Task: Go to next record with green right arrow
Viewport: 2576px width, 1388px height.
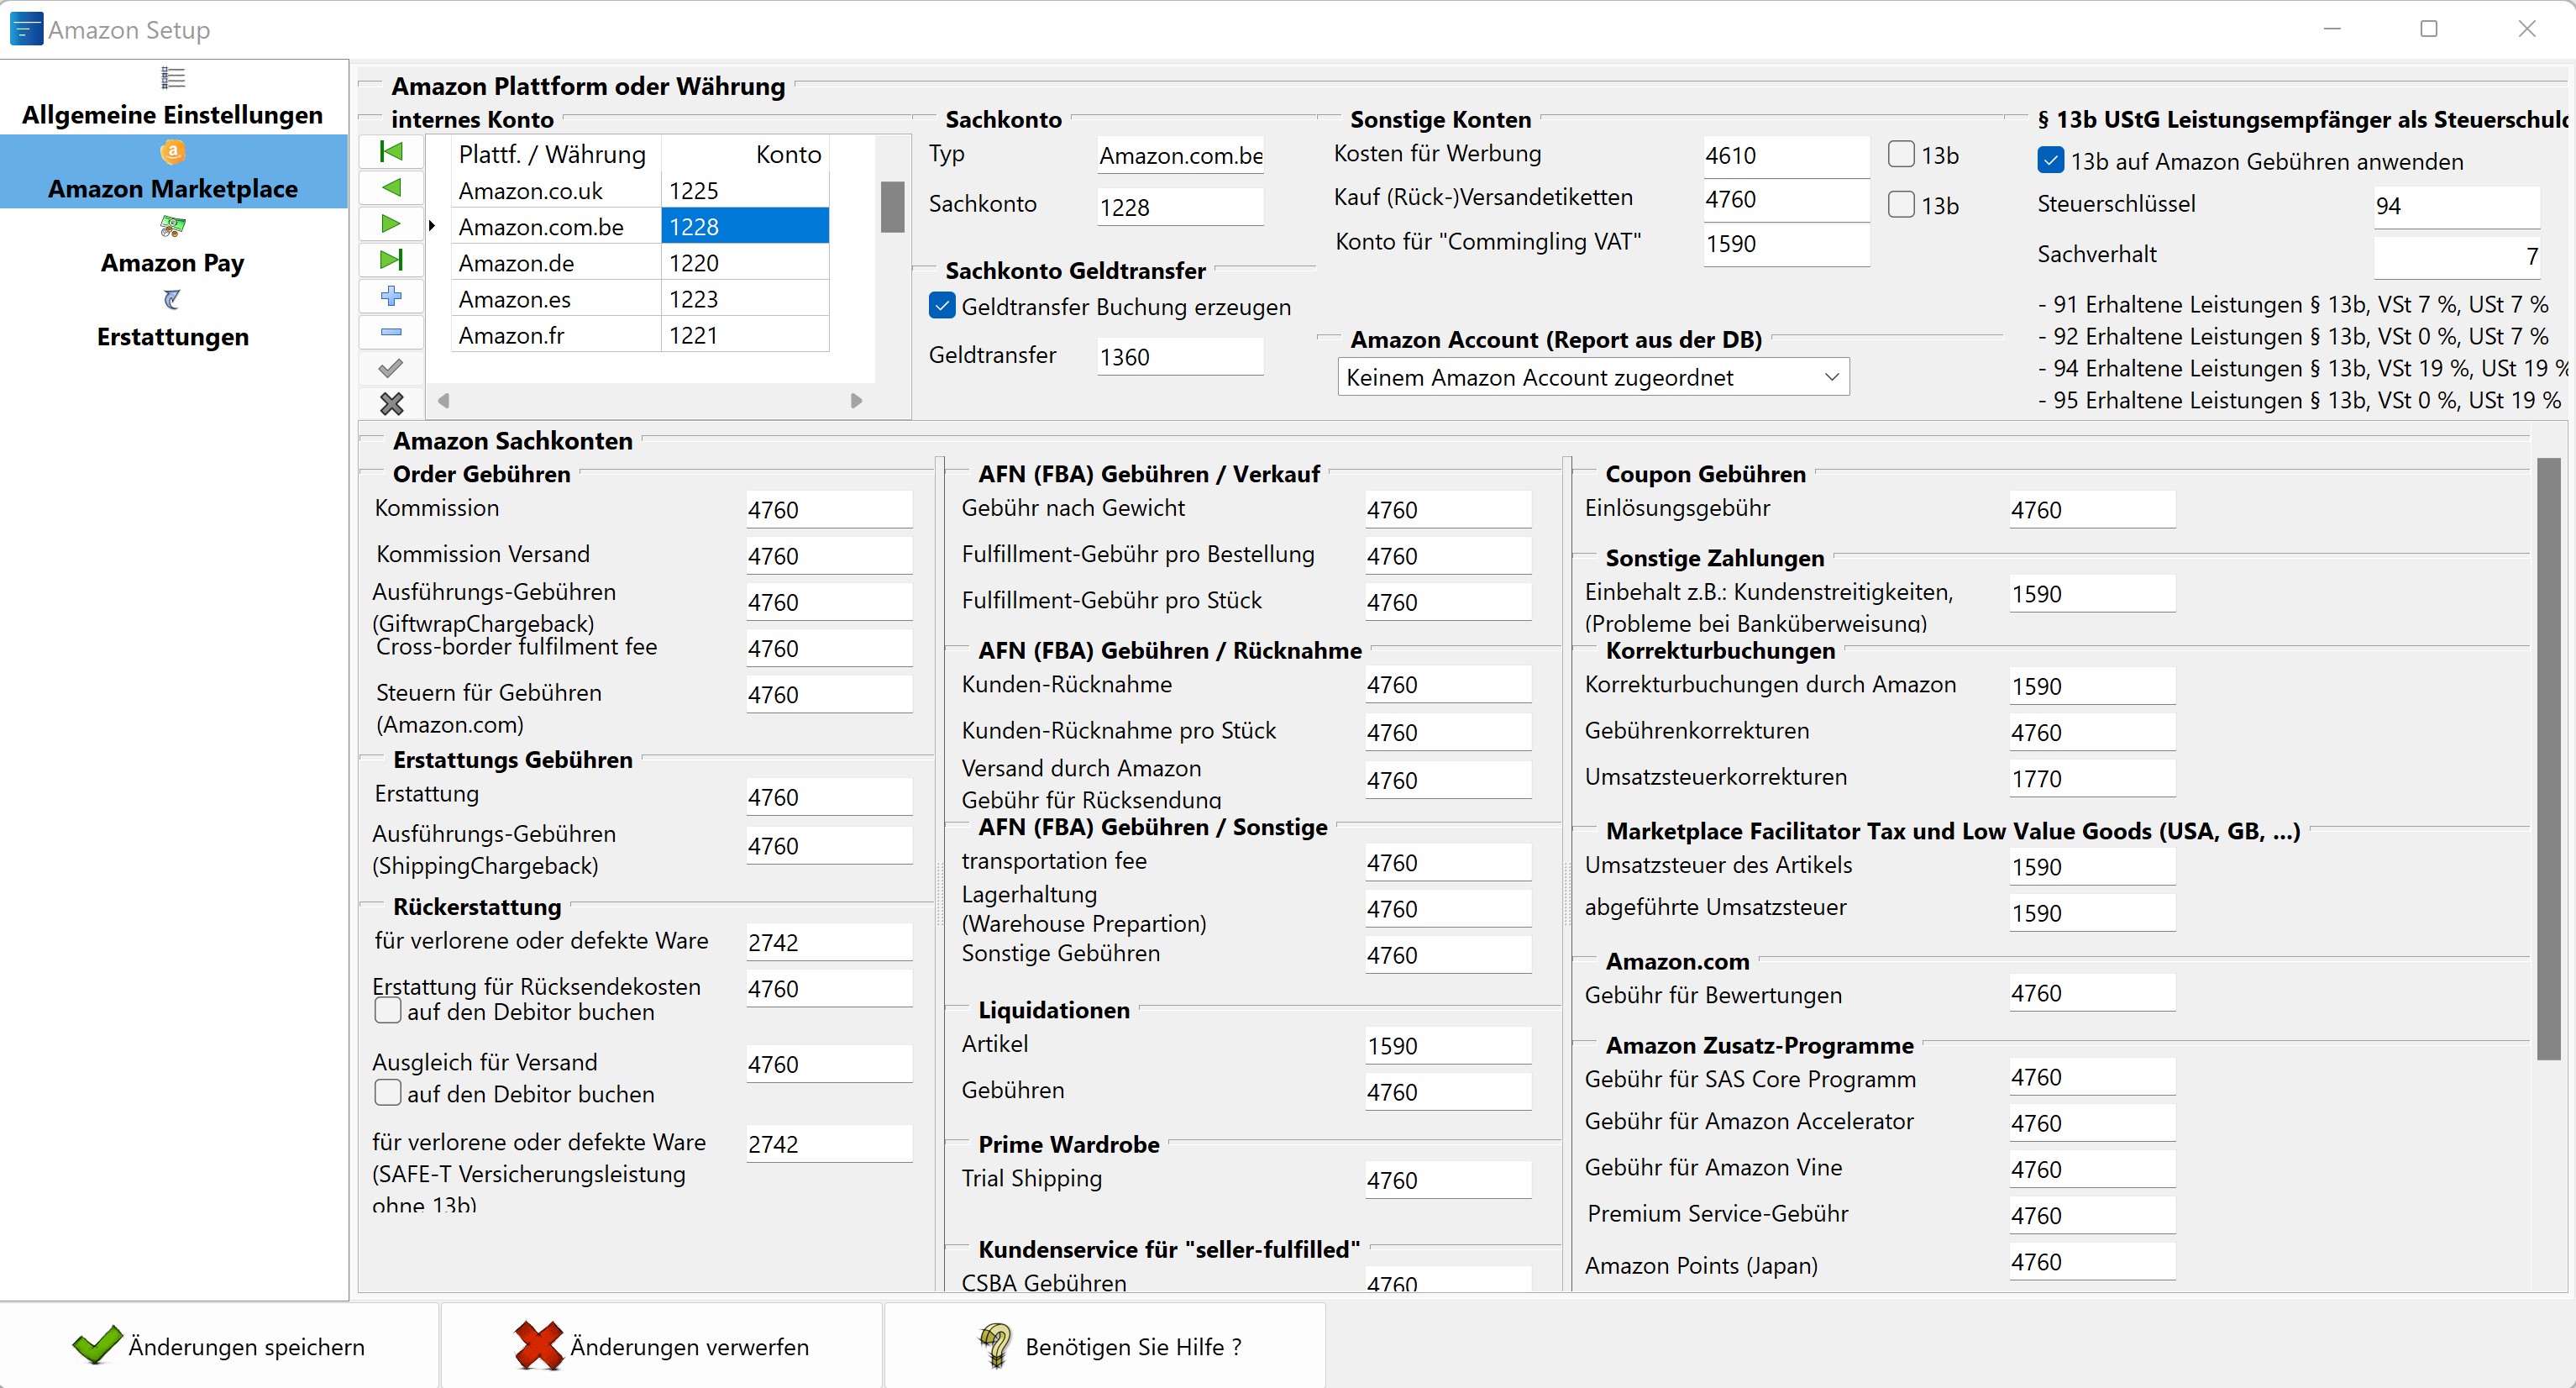Action: click(391, 224)
